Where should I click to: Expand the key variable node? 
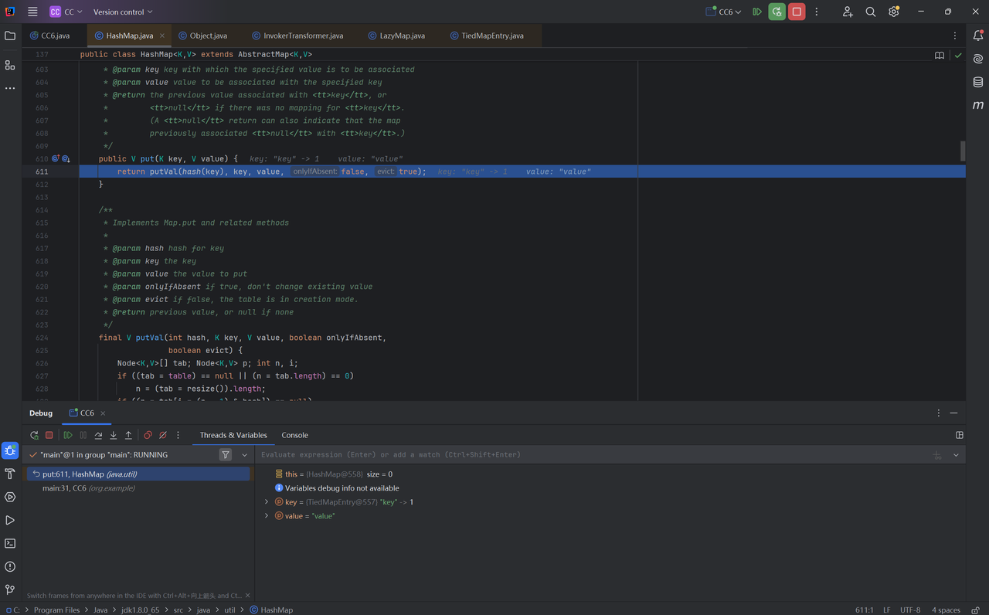pyautogui.click(x=267, y=502)
